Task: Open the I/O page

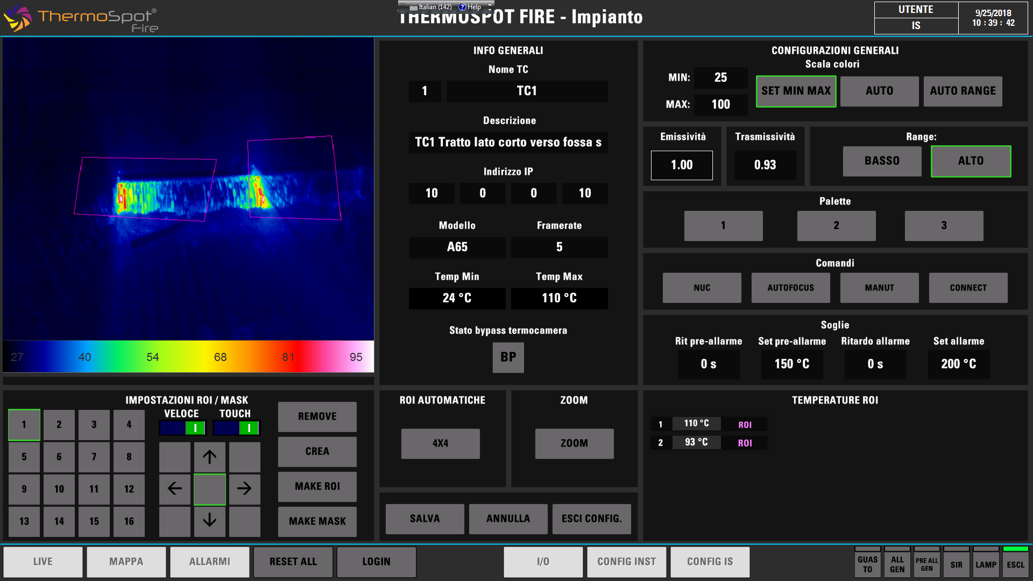Action: pyautogui.click(x=543, y=562)
